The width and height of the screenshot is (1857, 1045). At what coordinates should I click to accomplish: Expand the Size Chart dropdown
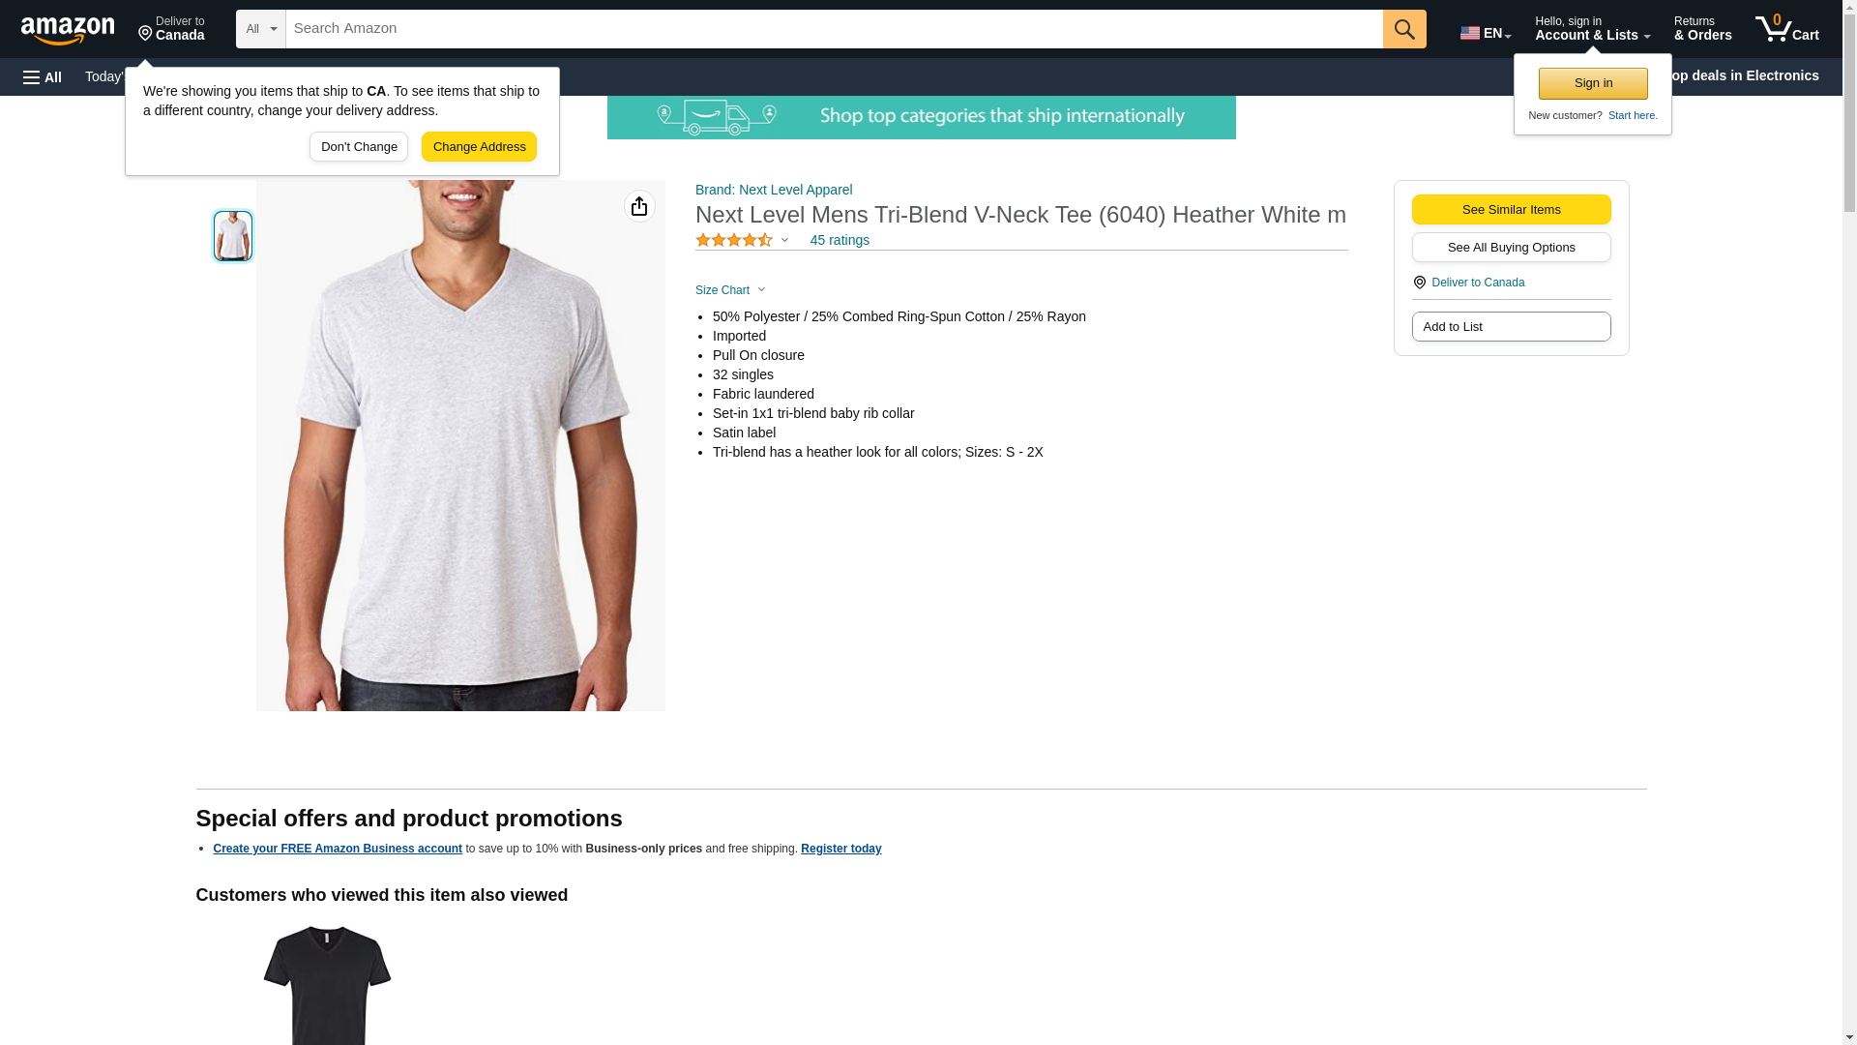coord(730,290)
